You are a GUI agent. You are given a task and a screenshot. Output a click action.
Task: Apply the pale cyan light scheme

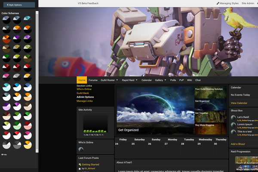pos(6,87)
